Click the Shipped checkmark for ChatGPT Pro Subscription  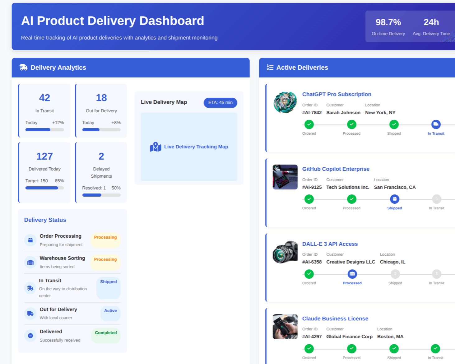pyautogui.click(x=394, y=124)
